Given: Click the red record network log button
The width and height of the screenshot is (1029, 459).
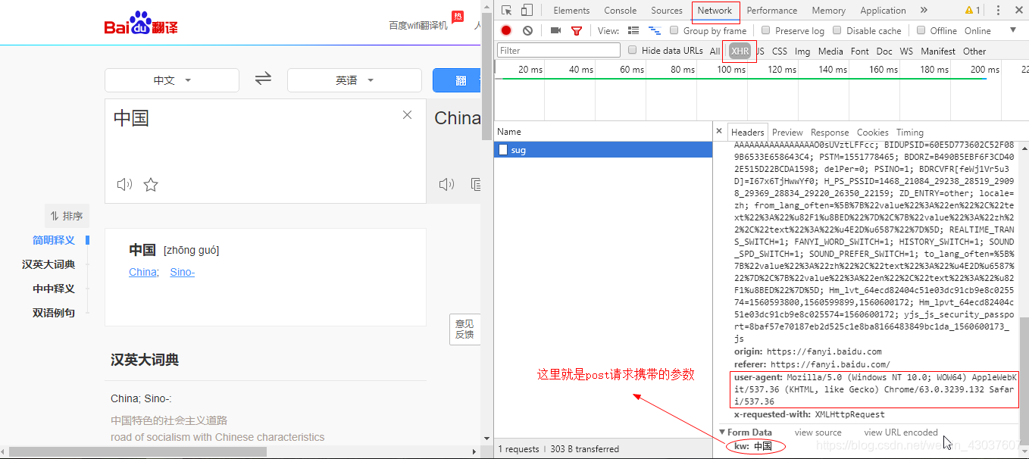Looking at the screenshot, I should (506, 31).
